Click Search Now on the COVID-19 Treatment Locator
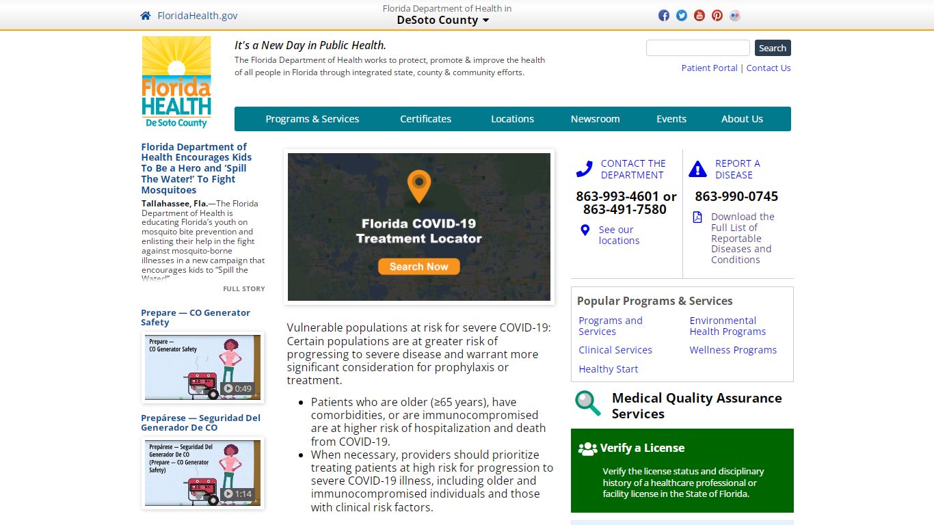Image resolution: width=934 pixels, height=525 pixels. [x=418, y=267]
